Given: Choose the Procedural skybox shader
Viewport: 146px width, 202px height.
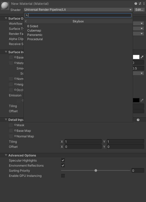Looking at the screenshot, I should click(78, 39).
